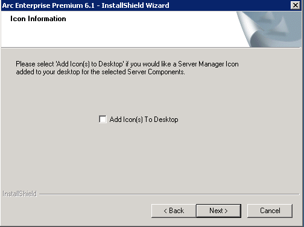Proceed by clicking the Next button

(x=218, y=211)
